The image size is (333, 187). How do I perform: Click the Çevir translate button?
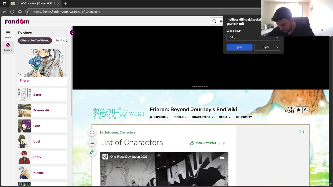239,47
